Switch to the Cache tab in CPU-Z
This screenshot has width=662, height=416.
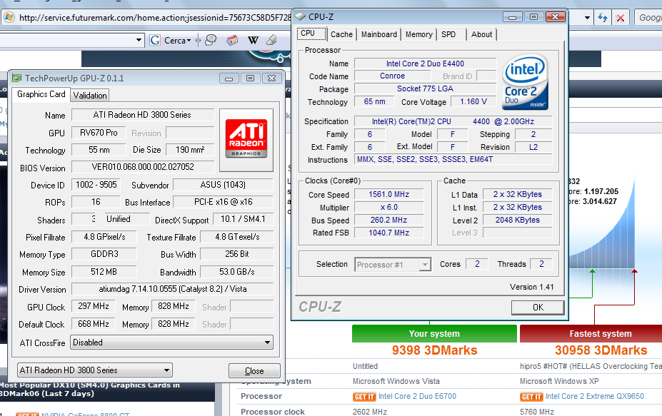coord(341,34)
